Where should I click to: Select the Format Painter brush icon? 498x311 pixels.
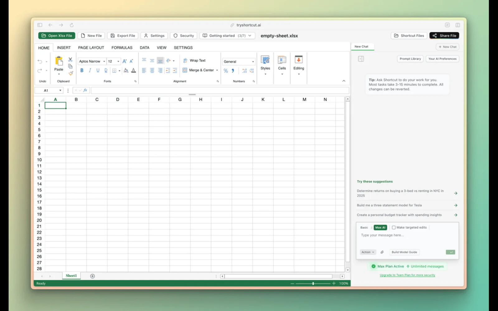(71, 73)
